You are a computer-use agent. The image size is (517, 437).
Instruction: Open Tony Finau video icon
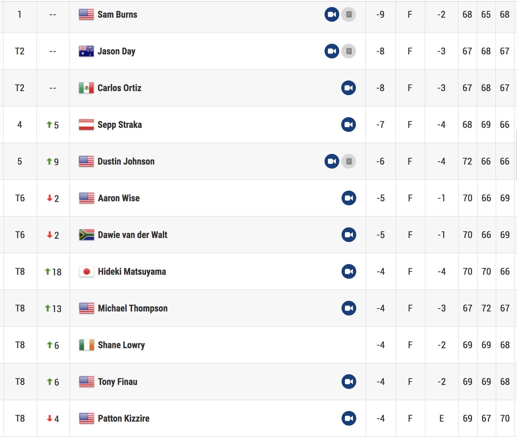tap(349, 382)
